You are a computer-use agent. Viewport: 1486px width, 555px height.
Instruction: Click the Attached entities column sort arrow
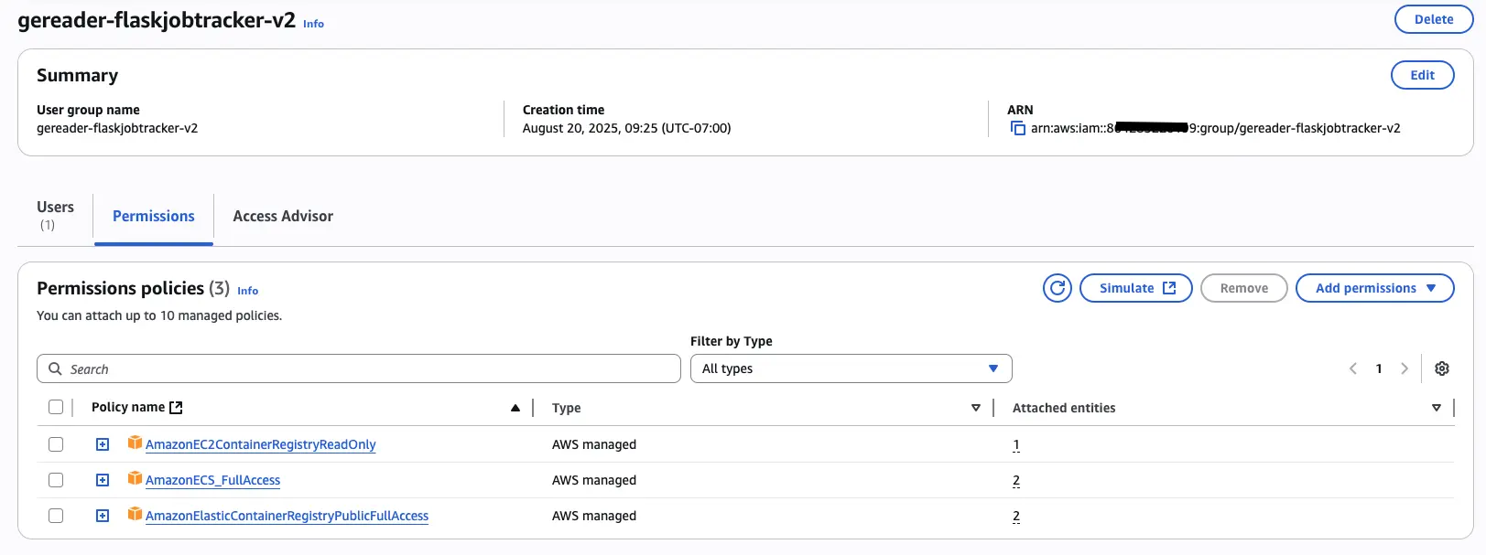(1437, 408)
